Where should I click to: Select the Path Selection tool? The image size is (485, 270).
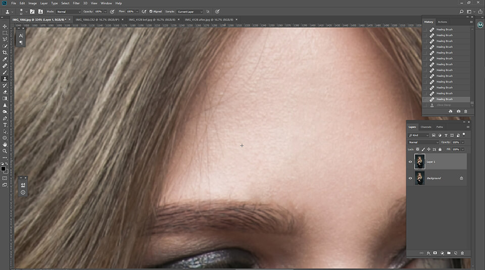tap(5, 132)
